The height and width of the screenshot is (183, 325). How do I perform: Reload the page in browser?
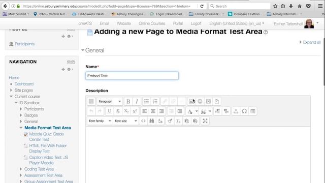coord(202,6)
